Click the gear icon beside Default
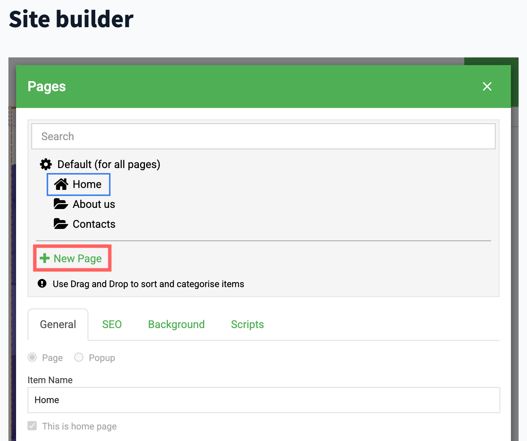Image resolution: width=527 pixels, height=441 pixels. tap(46, 165)
